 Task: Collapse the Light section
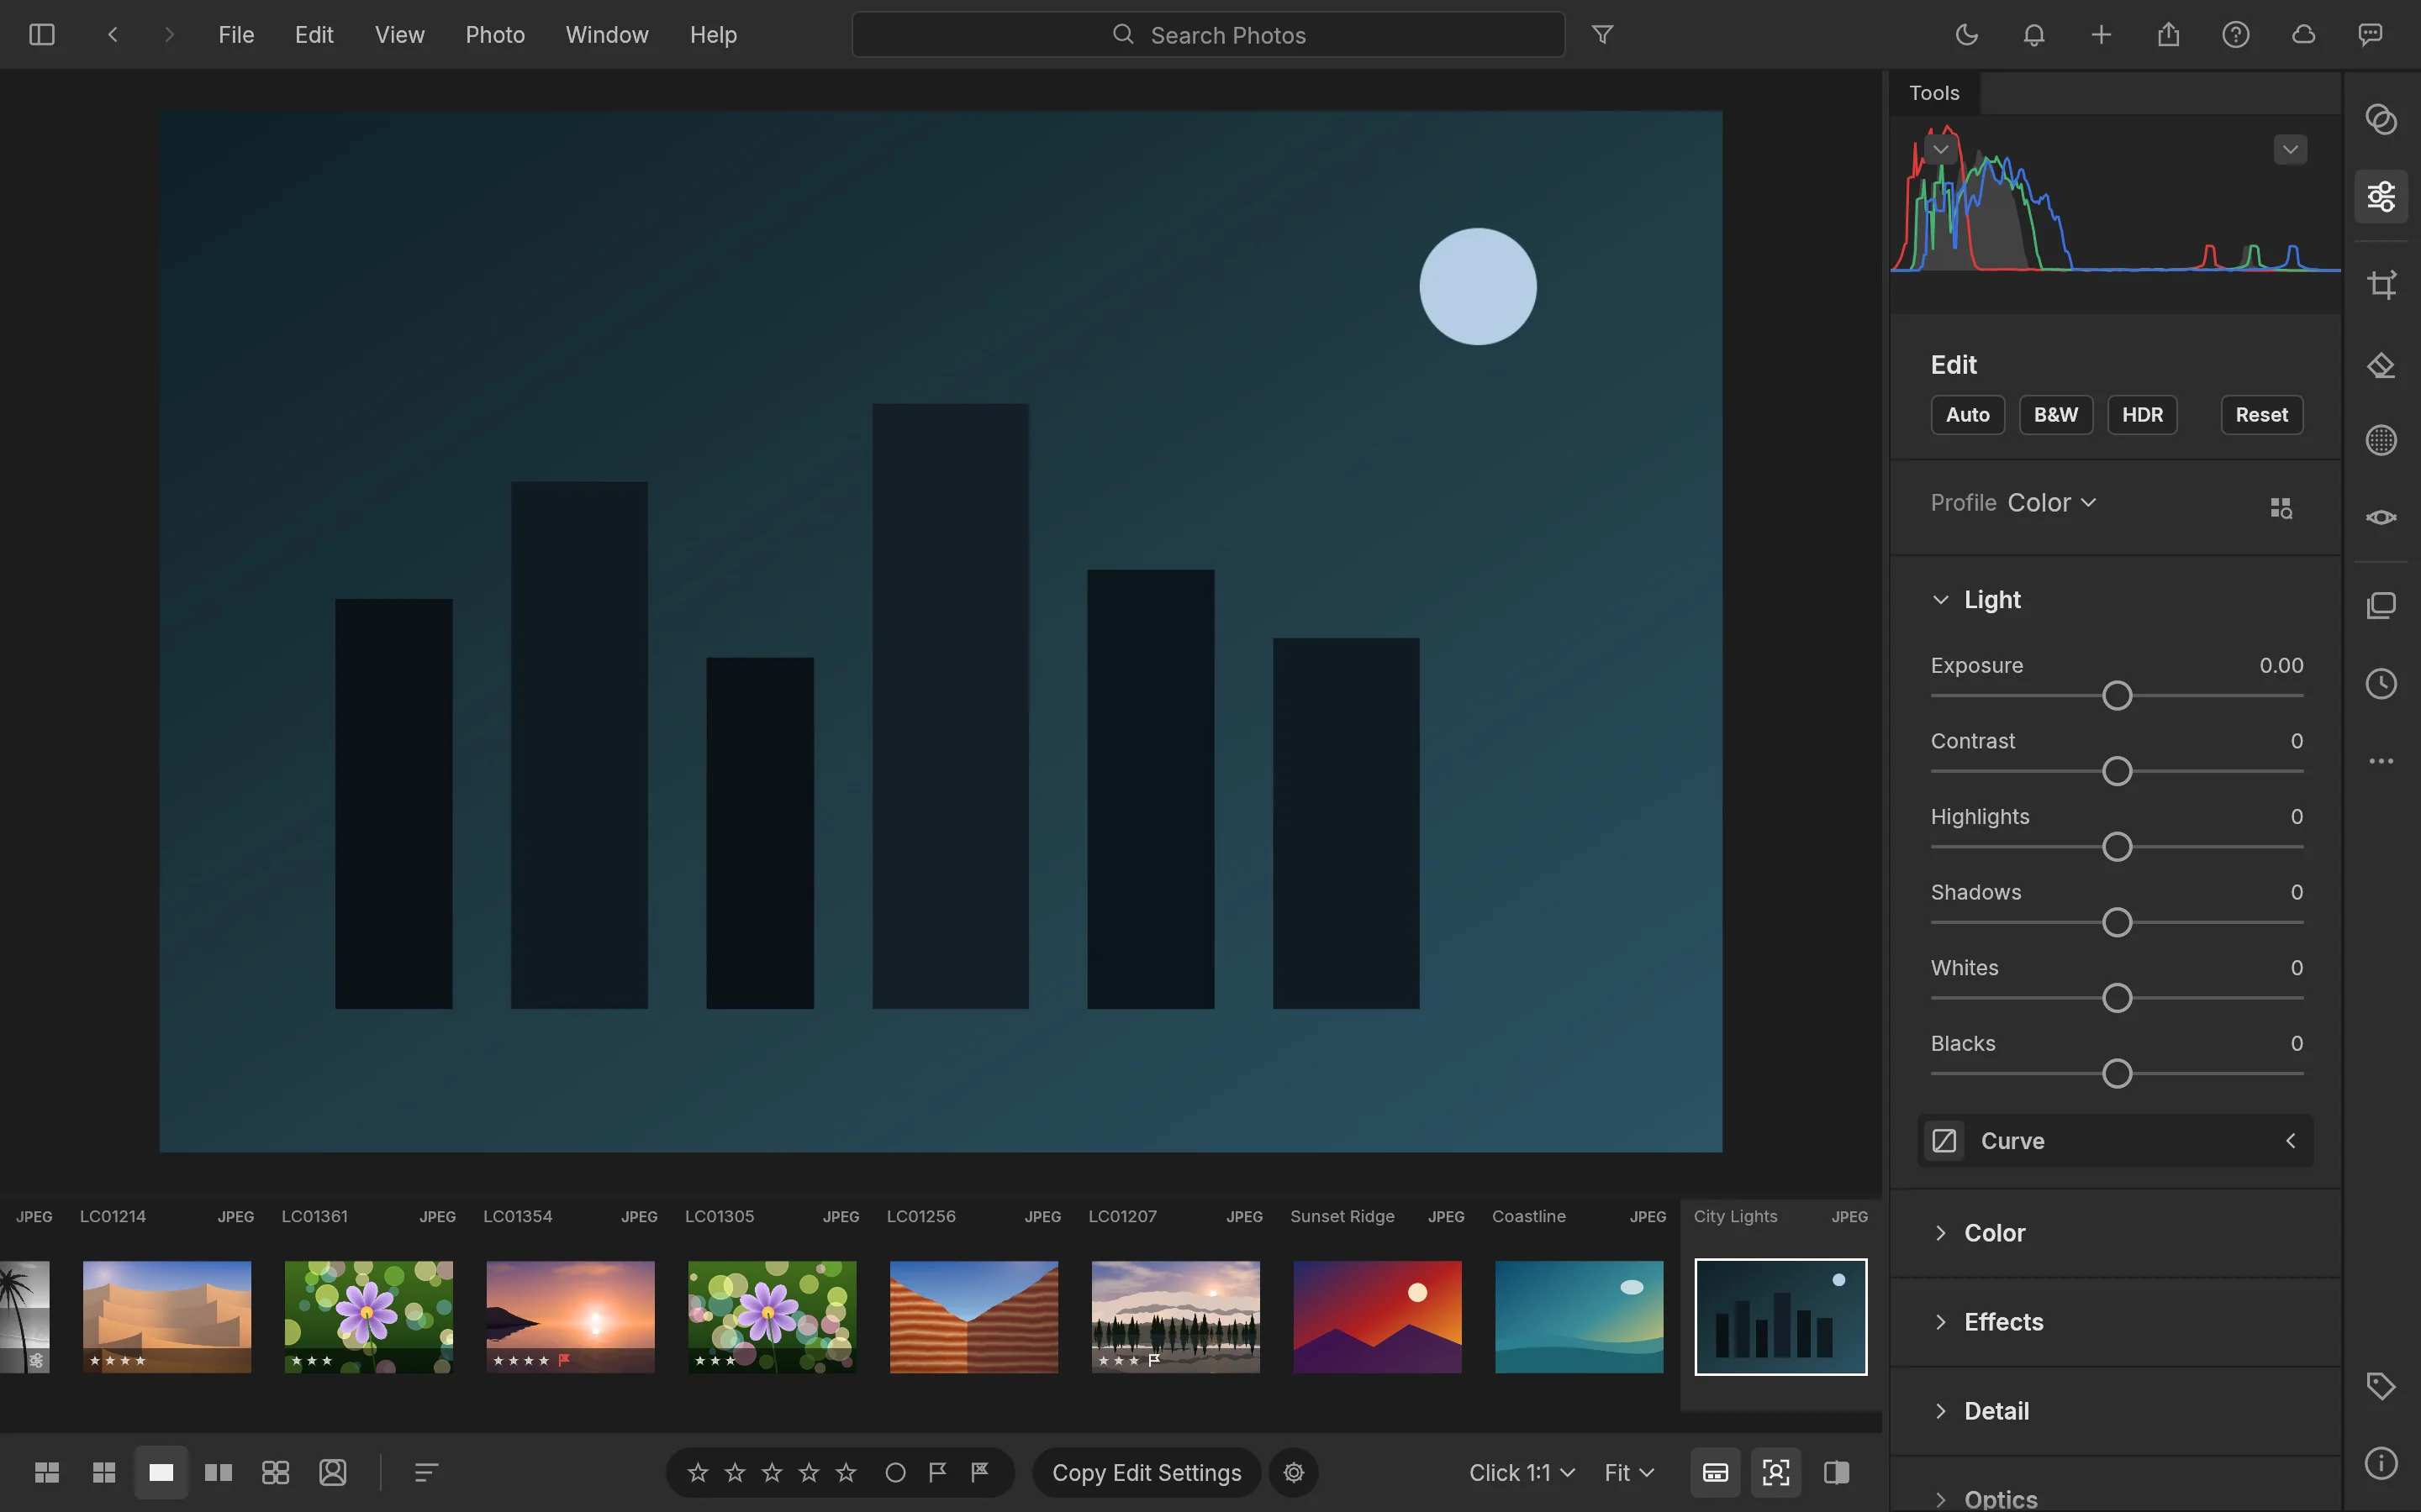point(1940,600)
